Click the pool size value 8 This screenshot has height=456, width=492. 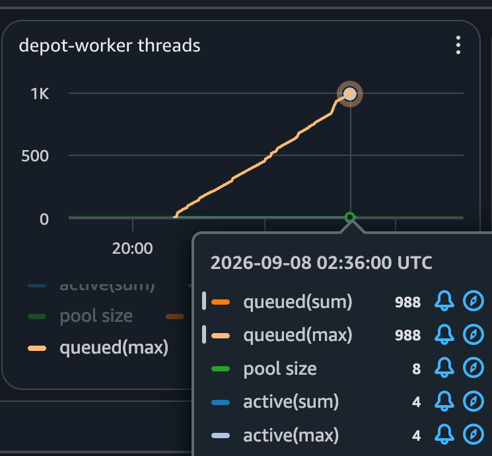(x=416, y=369)
